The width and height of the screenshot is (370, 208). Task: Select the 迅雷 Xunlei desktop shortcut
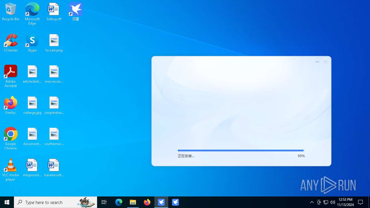coord(75,12)
